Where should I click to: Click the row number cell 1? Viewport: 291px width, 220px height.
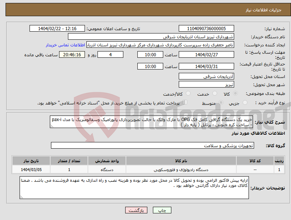coord(279,170)
